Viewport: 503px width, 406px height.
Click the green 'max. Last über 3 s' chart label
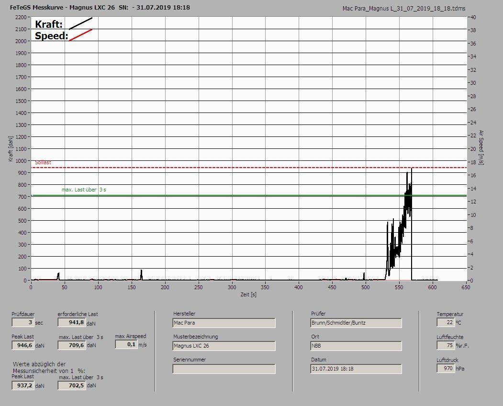point(84,190)
